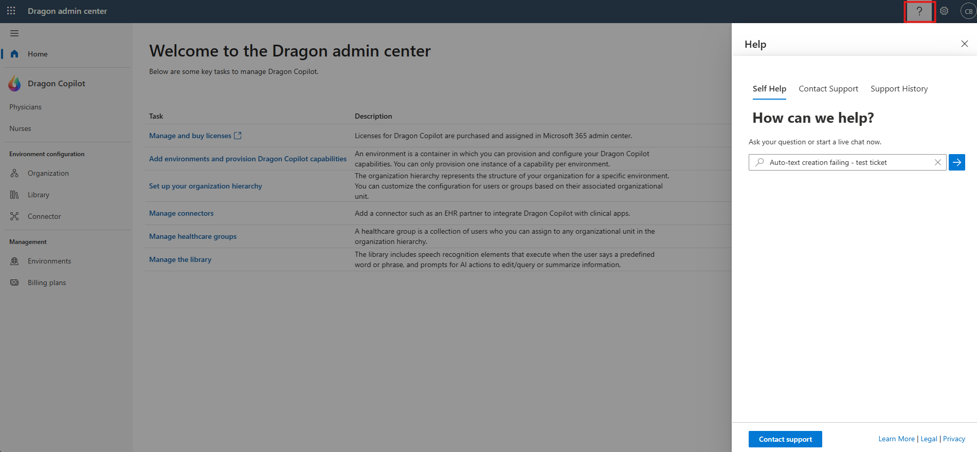Open the Settings gear icon
Screen dimensions: 977x452
944,11
